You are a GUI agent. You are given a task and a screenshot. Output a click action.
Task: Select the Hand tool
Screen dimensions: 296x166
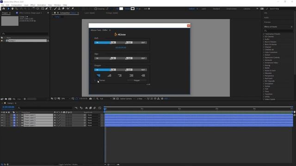(x=12, y=9)
